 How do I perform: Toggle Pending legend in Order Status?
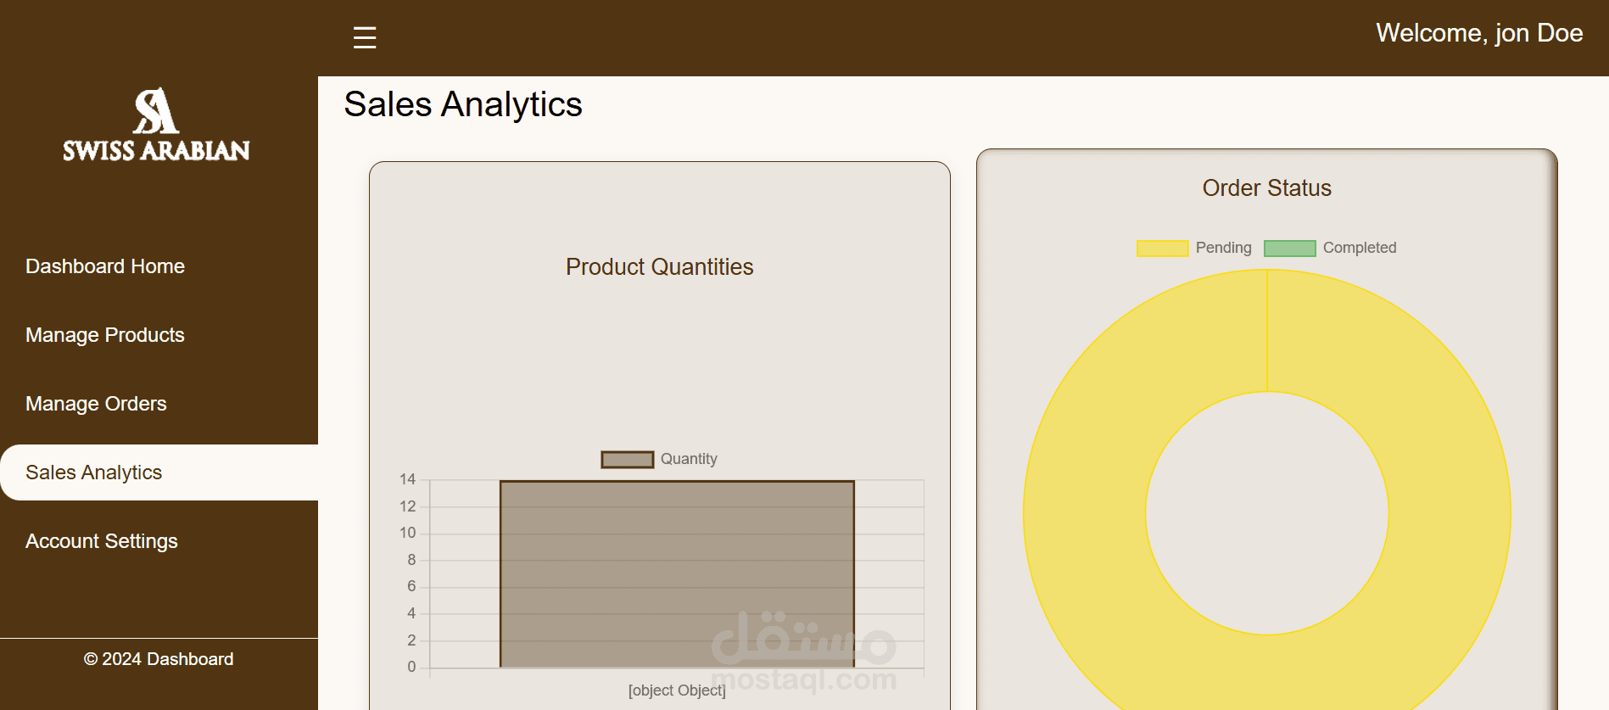[1223, 248]
